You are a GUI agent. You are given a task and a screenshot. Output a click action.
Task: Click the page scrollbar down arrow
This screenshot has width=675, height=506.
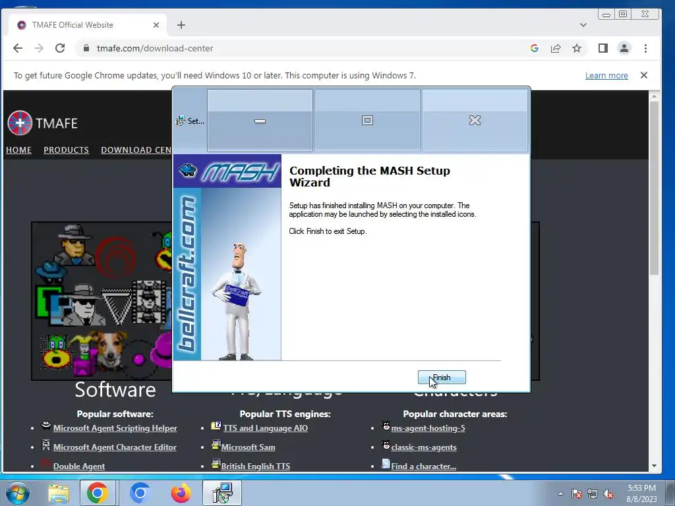click(654, 466)
